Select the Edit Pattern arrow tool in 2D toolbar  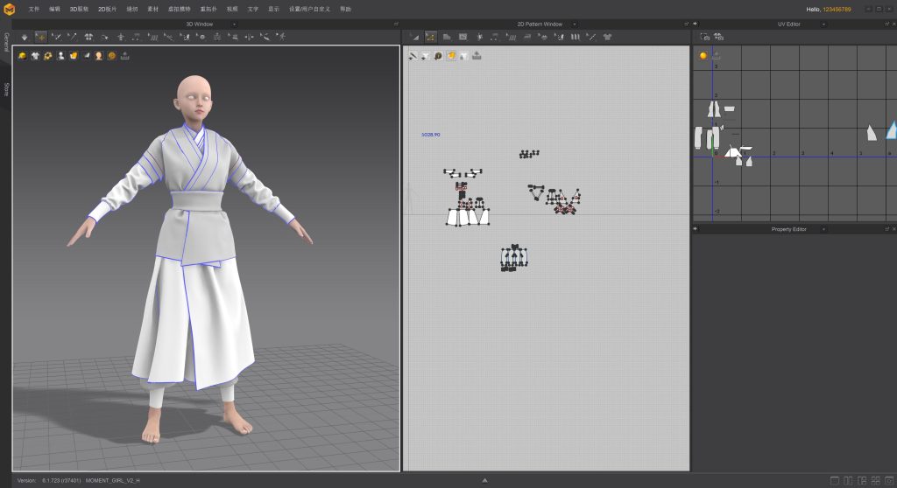click(x=414, y=37)
